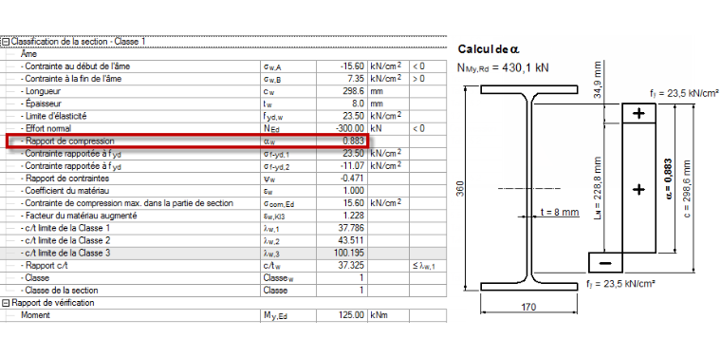This screenshot has width=721, height=358.
Task: Select the 'c/t limite de la Classe 1' row
Action: (x=224, y=228)
